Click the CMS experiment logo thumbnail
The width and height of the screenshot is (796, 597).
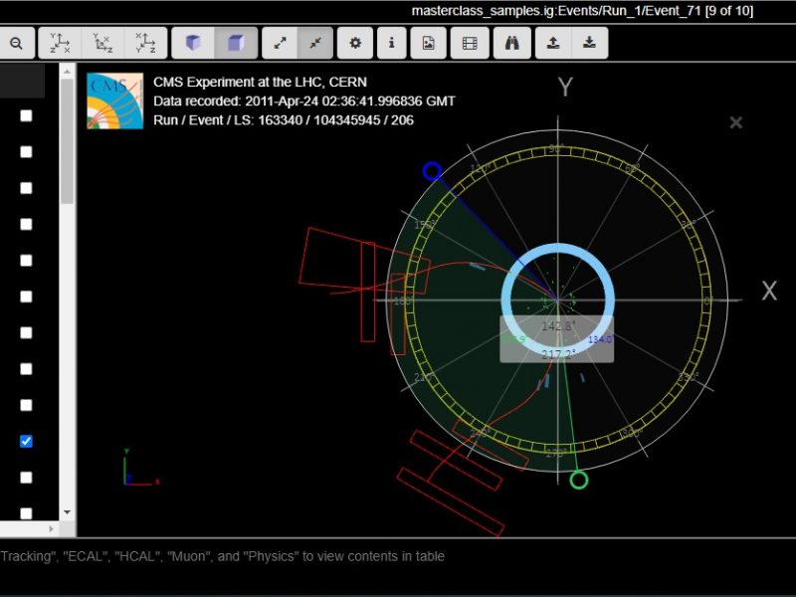pos(114,100)
